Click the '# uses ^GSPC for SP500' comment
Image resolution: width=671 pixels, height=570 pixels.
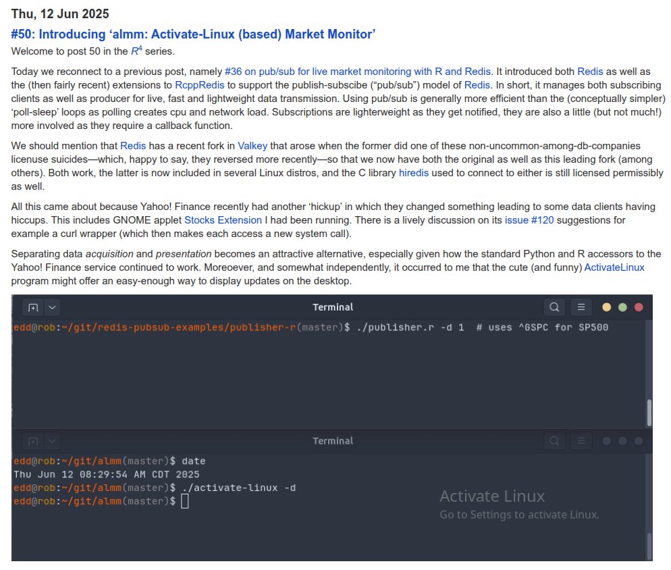coord(542,328)
